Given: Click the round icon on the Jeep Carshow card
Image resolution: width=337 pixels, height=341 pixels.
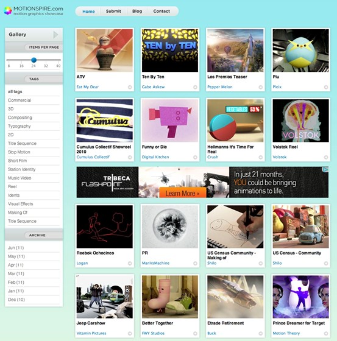Looking at the screenshot, I should click(130, 334).
